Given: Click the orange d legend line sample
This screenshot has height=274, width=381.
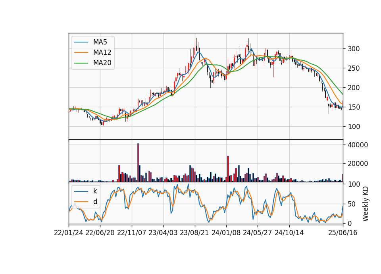Looking at the screenshot, I should pyautogui.click(x=81, y=202).
